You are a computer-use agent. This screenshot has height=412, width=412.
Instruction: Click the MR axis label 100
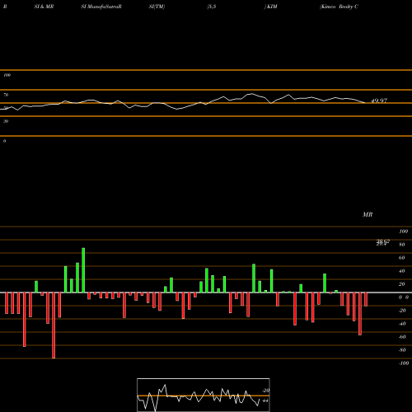(x=403, y=232)
